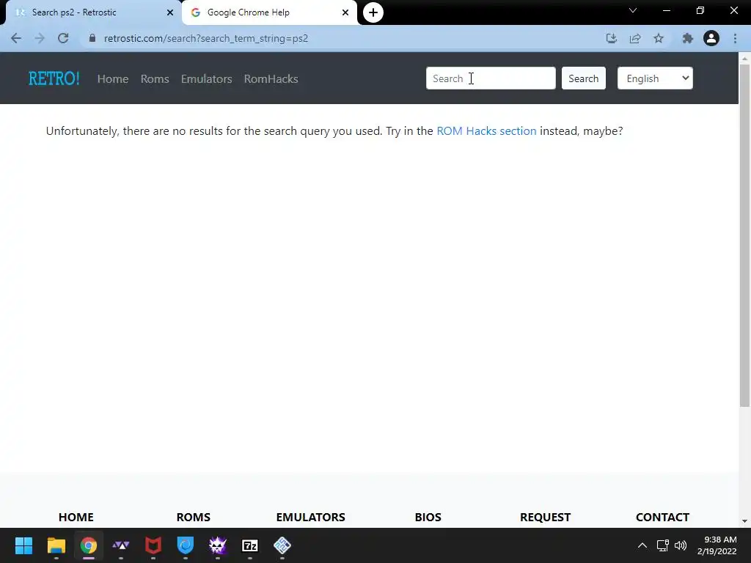Open RomHacks in the navbar
This screenshot has width=751, height=563.
pyautogui.click(x=271, y=79)
